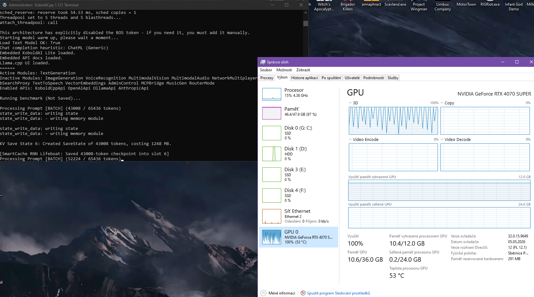Click the Task Manager title bar icon

point(263,62)
